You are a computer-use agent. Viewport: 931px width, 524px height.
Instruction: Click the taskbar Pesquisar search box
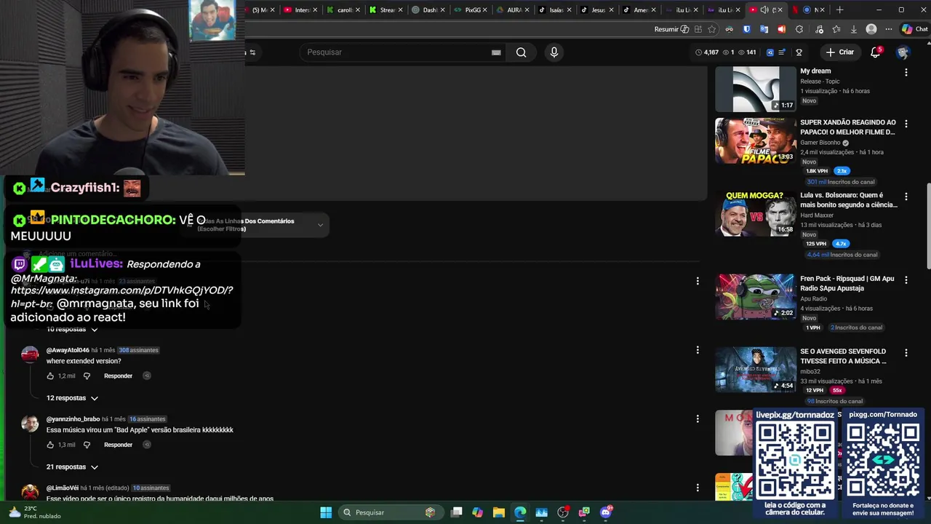pyautogui.click(x=390, y=512)
